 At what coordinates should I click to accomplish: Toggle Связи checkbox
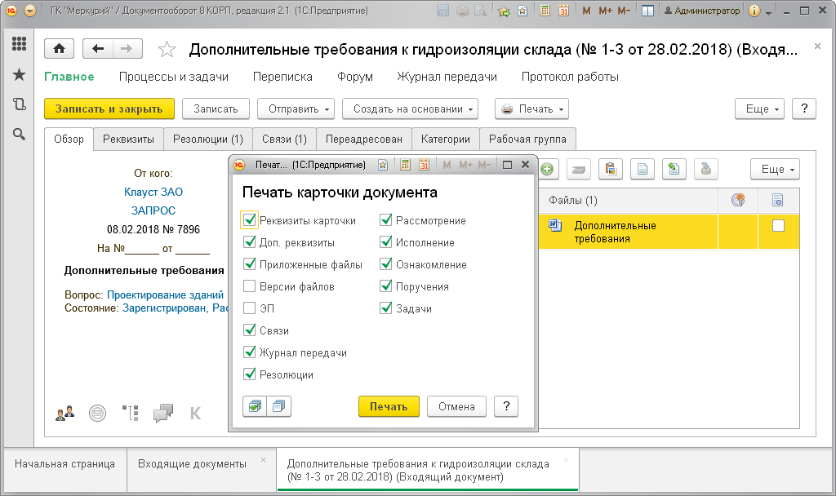click(x=250, y=330)
